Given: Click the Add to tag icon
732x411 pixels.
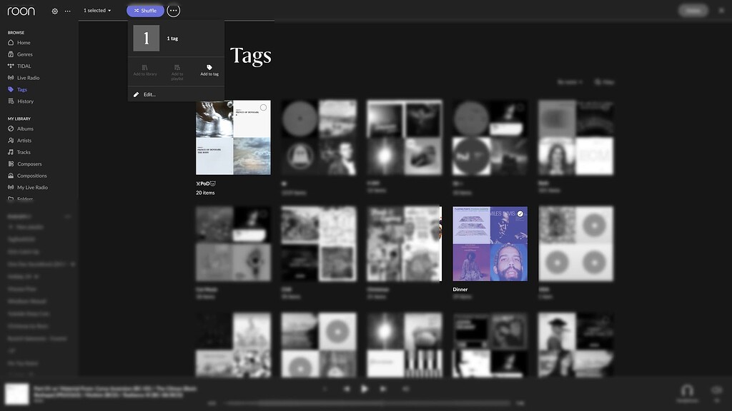Looking at the screenshot, I should [x=209, y=70].
